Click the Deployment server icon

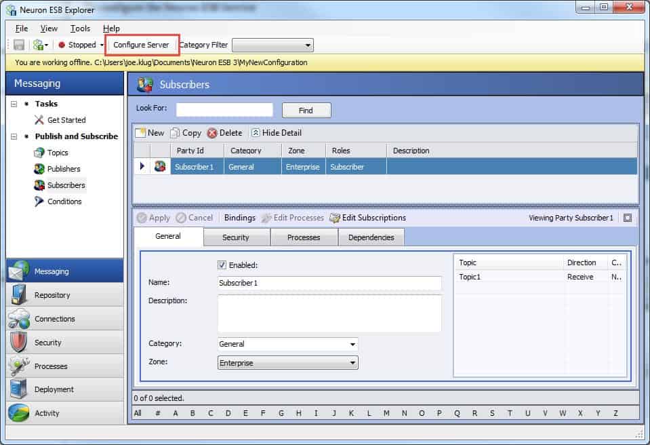19,389
